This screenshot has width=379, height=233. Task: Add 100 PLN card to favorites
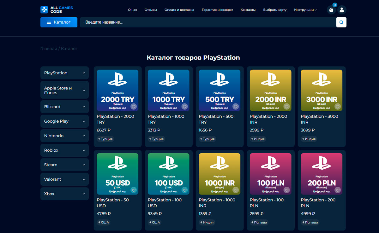pyautogui.click(x=286, y=190)
